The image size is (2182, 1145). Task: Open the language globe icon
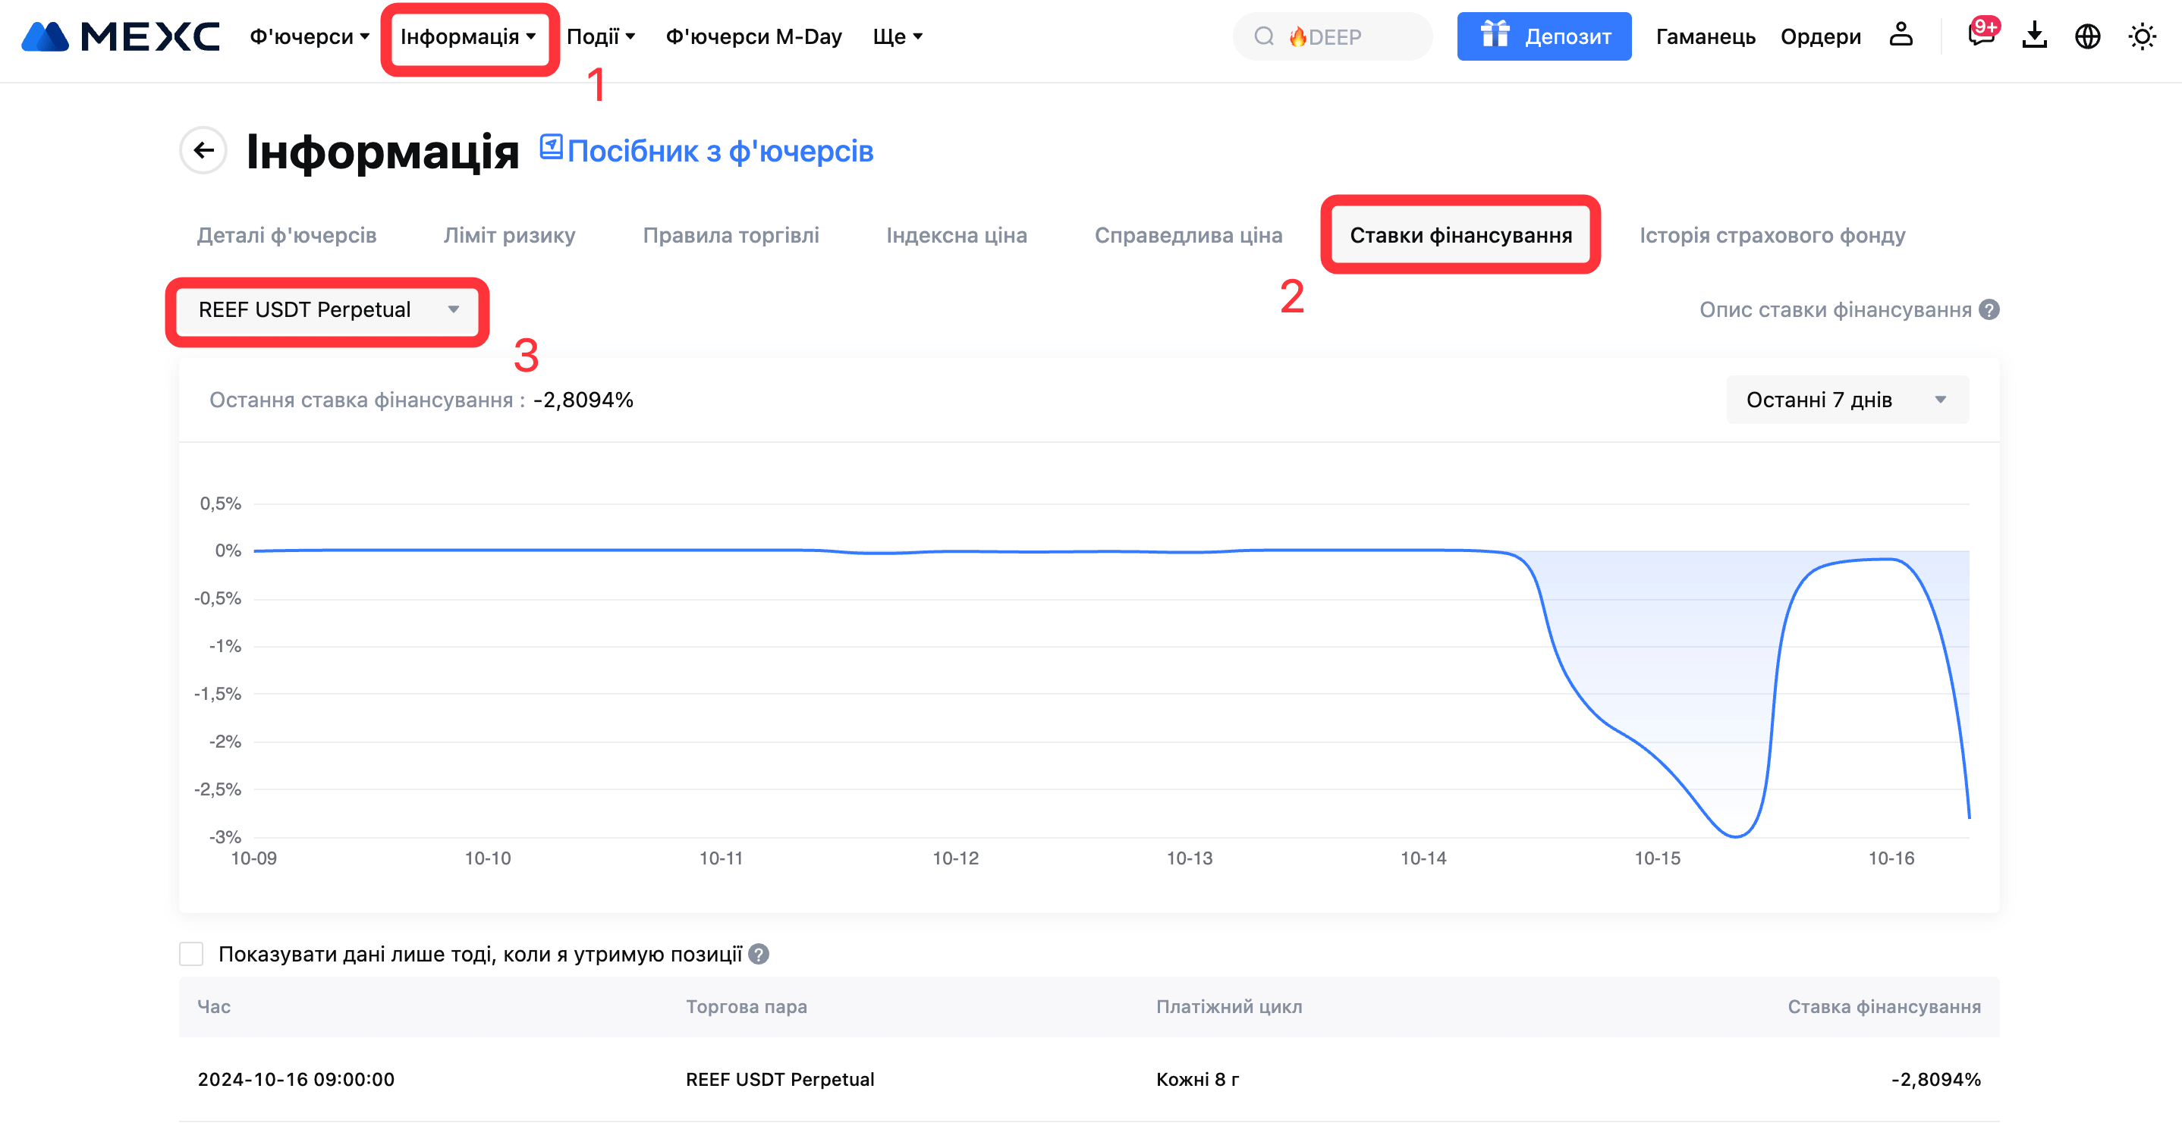pyautogui.click(x=2087, y=36)
